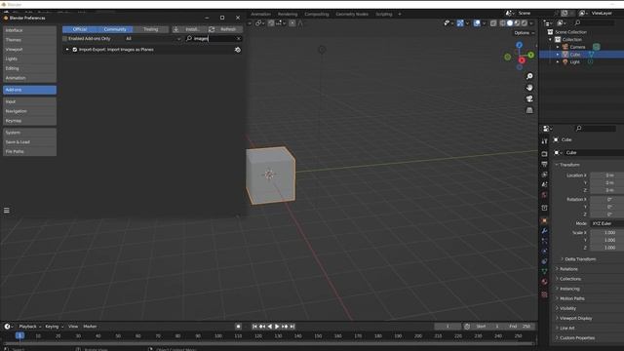
Task: Open the Output properties tab icon
Action: (x=544, y=164)
